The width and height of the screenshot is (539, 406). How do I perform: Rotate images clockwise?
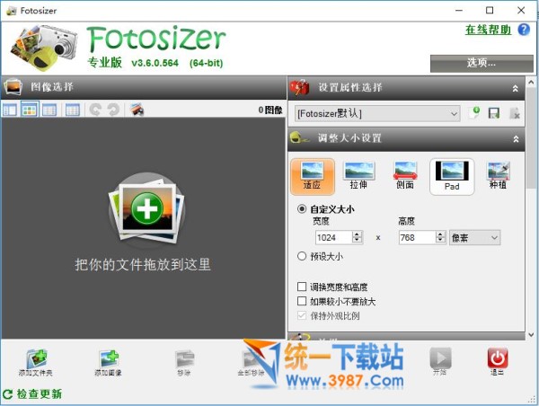pyautogui.click(x=113, y=110)
